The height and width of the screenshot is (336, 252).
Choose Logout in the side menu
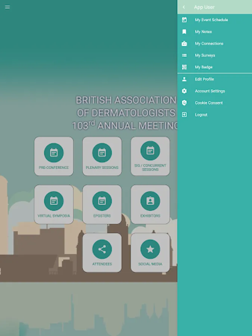click(x=215, y=115)
